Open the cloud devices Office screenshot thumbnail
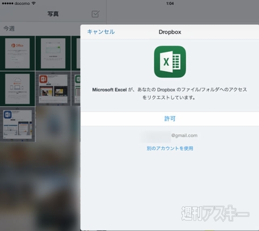This screenshot has width=259, height=231. [17, 89]
